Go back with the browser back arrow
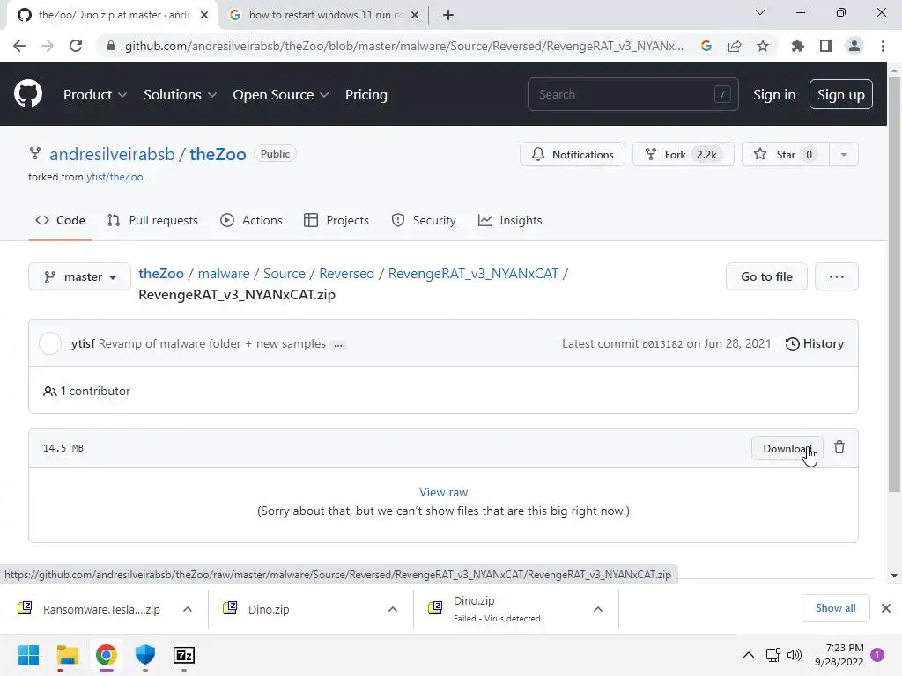Screen dimensions: 902x676 tap(19, 46)
